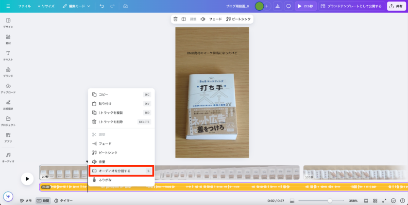Open the デザイン (Design) sidebar panel
This screenshot has height=205, width=408.
(8, 22)
